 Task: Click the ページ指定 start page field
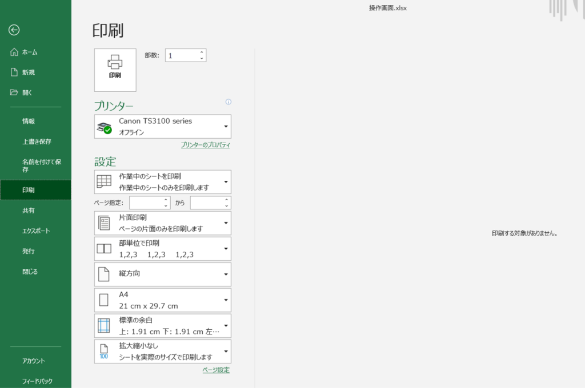146,203
